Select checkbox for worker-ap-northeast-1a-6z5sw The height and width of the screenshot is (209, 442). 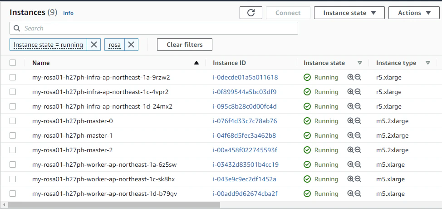coord(13,164)
